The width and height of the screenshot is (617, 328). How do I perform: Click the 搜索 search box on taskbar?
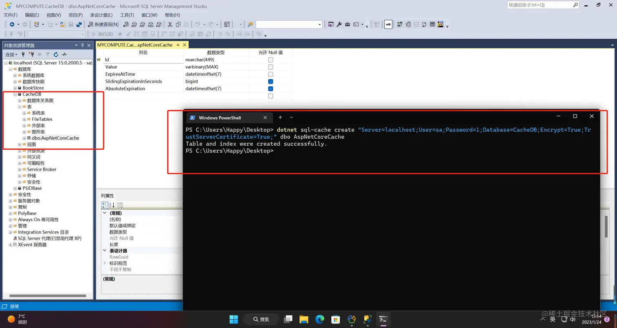(x=261, y=319)
